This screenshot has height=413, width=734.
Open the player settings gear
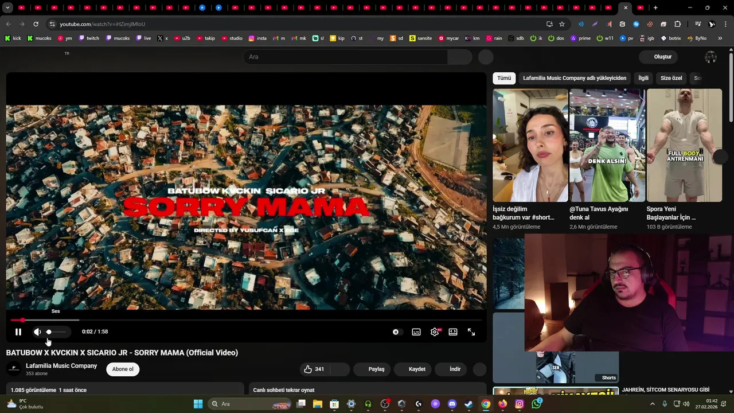point(435,332)
